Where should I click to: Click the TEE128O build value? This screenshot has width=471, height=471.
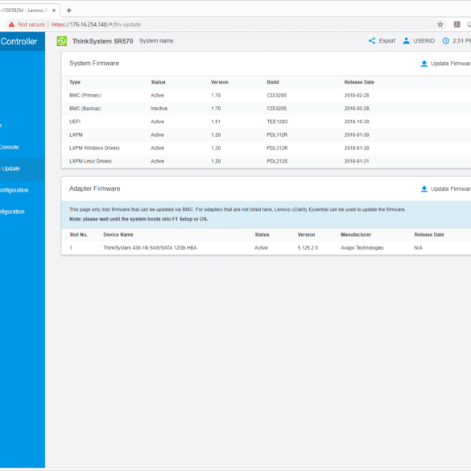[277, 122]
